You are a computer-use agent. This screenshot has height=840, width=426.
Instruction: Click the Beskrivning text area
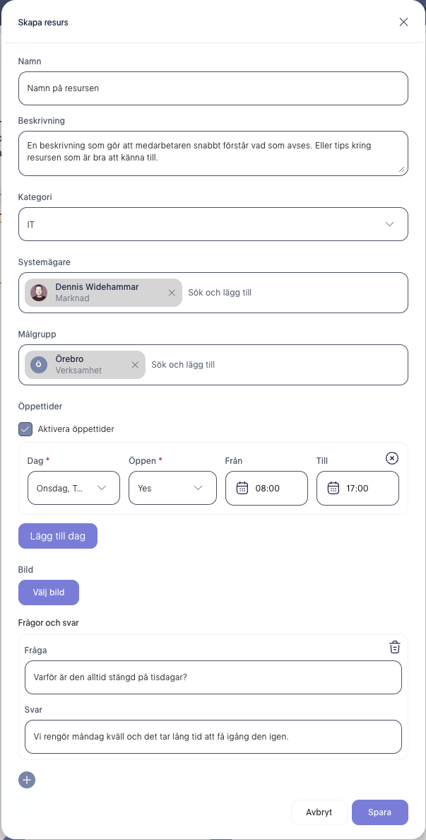[213, 153]
